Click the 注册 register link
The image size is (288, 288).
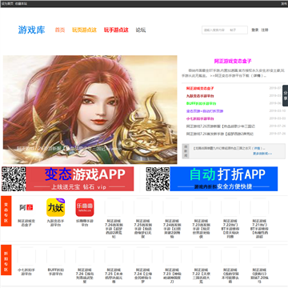tap(265, 30)
